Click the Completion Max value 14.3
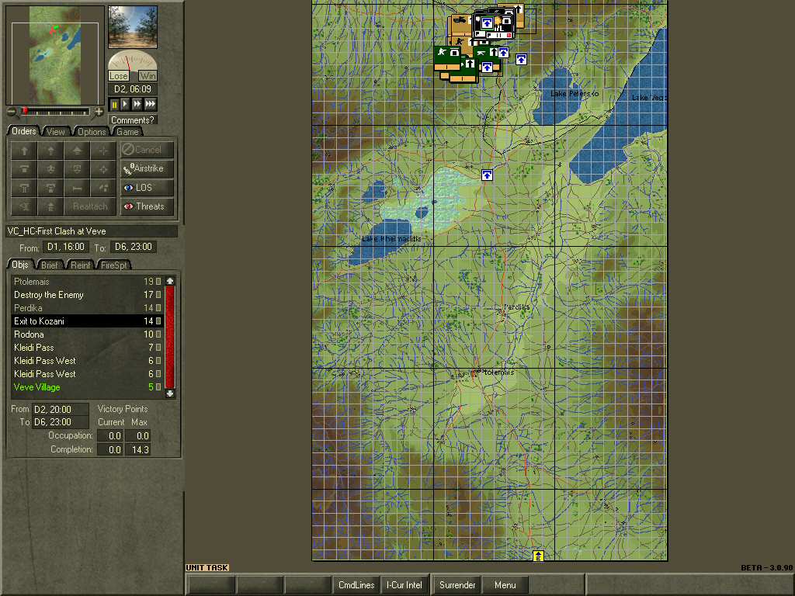The image size is (795, 596). coord(140,449)
